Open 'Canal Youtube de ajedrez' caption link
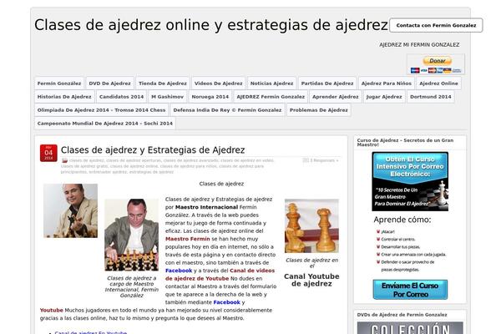Screen dimensions: 501x334 coord(311,280)
